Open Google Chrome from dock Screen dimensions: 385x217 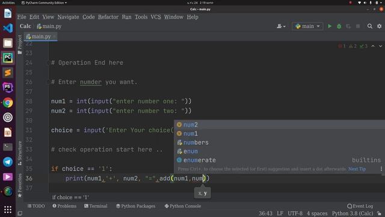(x=8, y=102)
